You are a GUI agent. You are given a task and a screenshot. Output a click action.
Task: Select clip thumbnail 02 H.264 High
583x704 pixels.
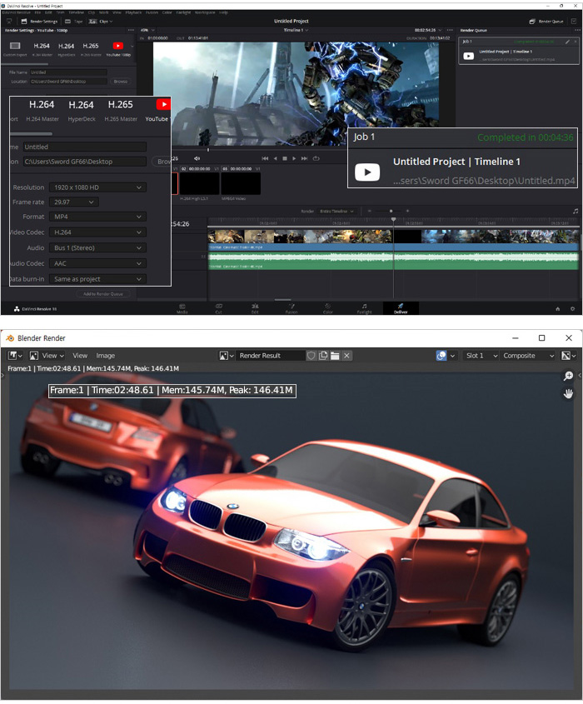200,183
